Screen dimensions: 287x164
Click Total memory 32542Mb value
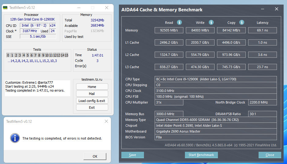97,20
